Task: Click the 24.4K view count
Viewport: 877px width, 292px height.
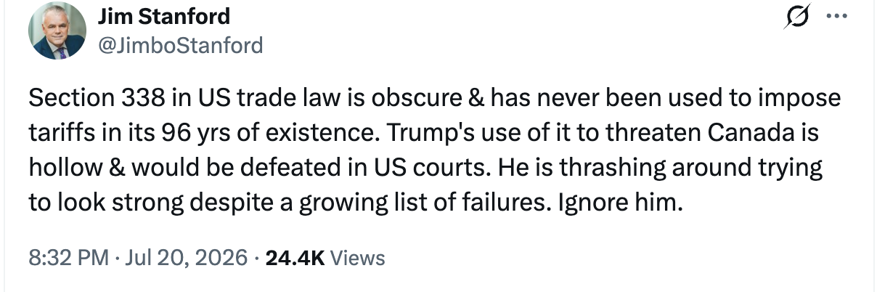Action: click(x=295, y=257)
